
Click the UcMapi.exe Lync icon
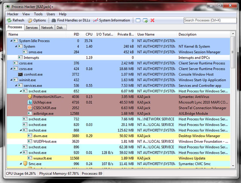point(30,102)
